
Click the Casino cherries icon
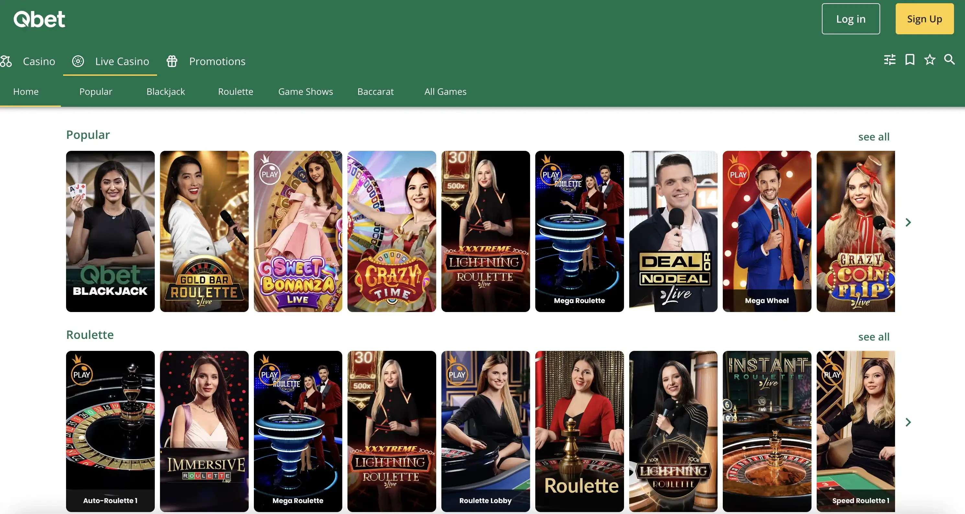tap(6, 61)
